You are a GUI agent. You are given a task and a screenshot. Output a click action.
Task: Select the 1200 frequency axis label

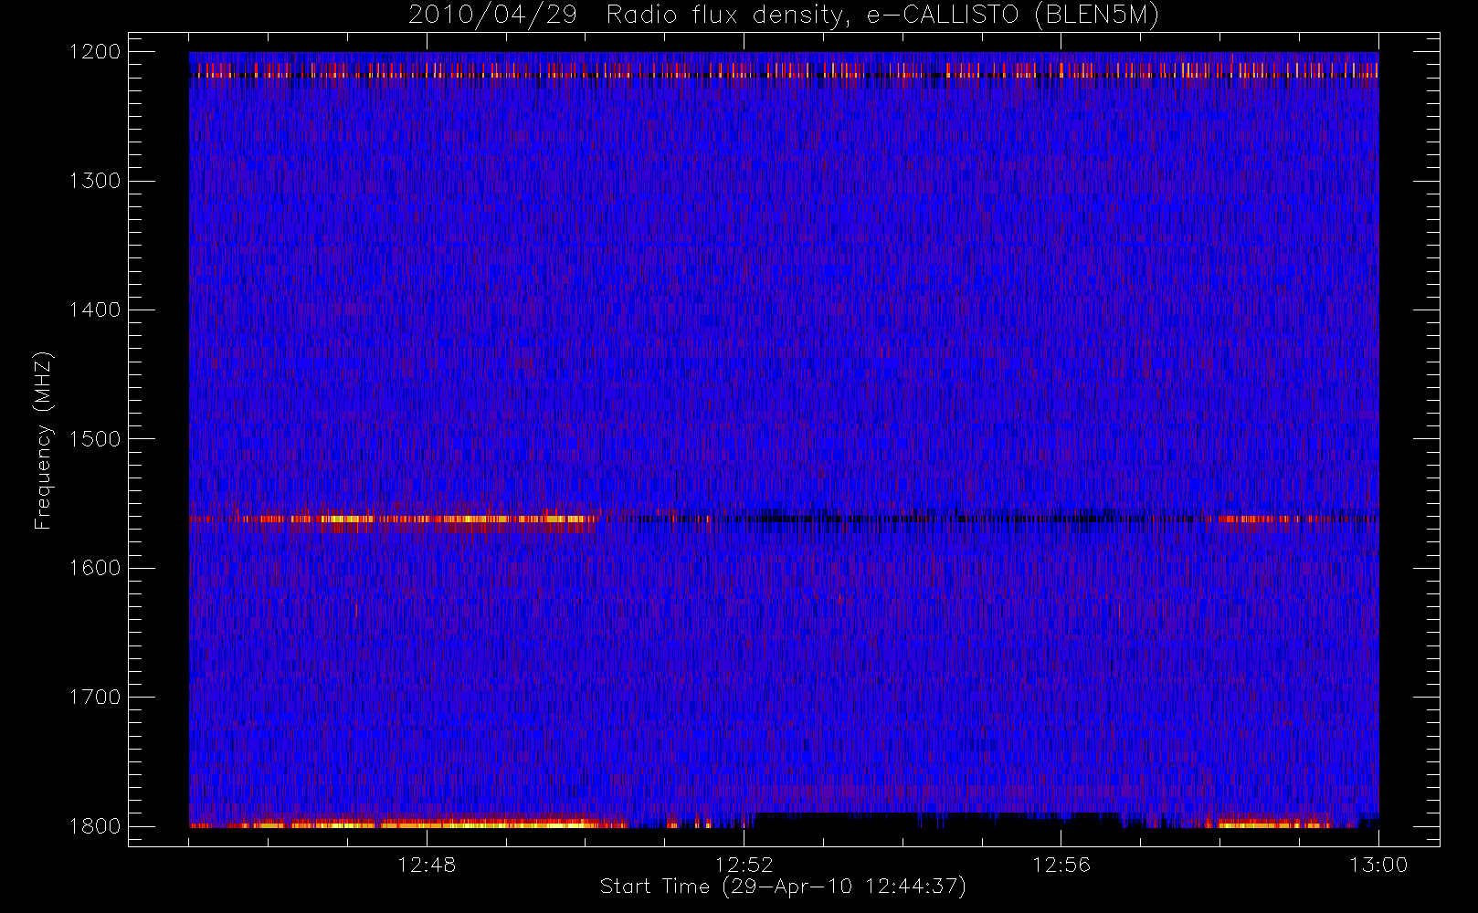tap(95, 52)
